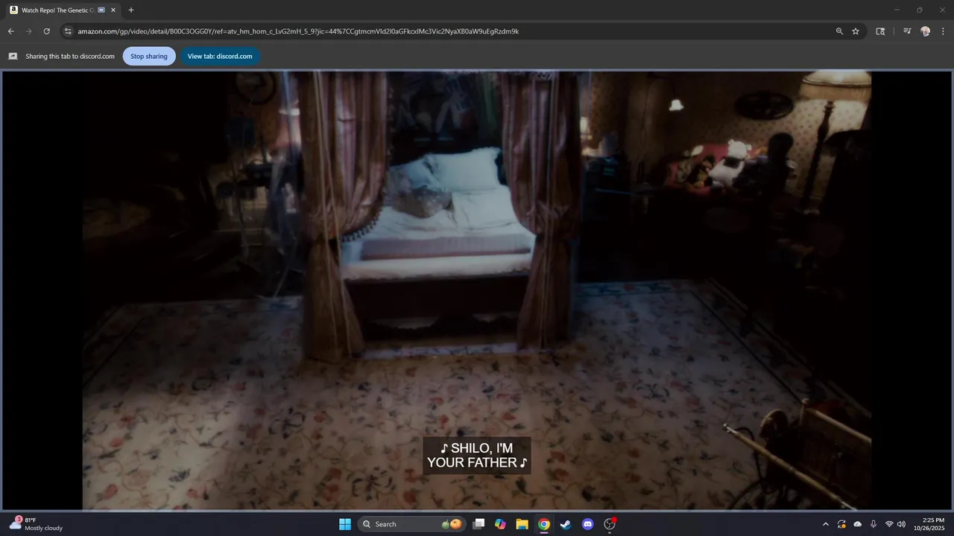Image resolution: width=954 pixels, height=536 pixels.
Task: Open Steam from the taskbar
Action: pyautogui.click(x=566, y=524)
